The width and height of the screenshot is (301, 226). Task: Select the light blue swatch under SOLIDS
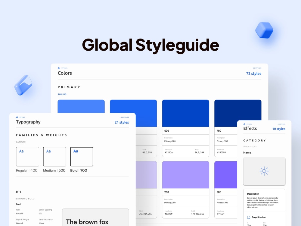tap(81, 106)
